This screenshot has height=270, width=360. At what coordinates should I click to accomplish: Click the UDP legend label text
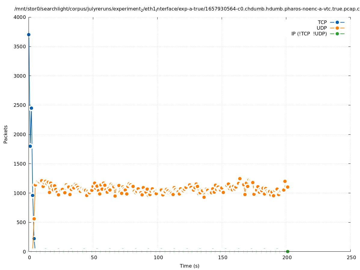pyautogui.click(x=322, y=28)
